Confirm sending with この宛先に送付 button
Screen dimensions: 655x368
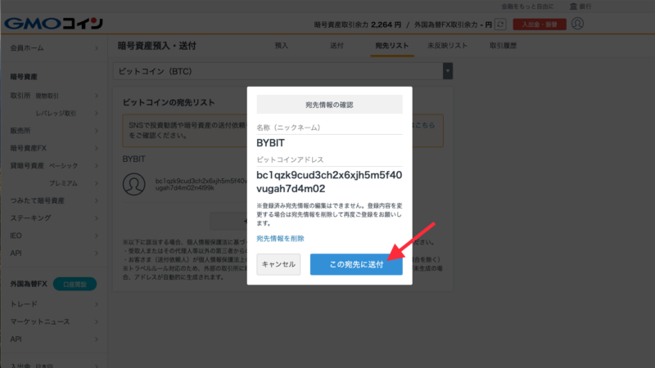click(x=356, y=264)
